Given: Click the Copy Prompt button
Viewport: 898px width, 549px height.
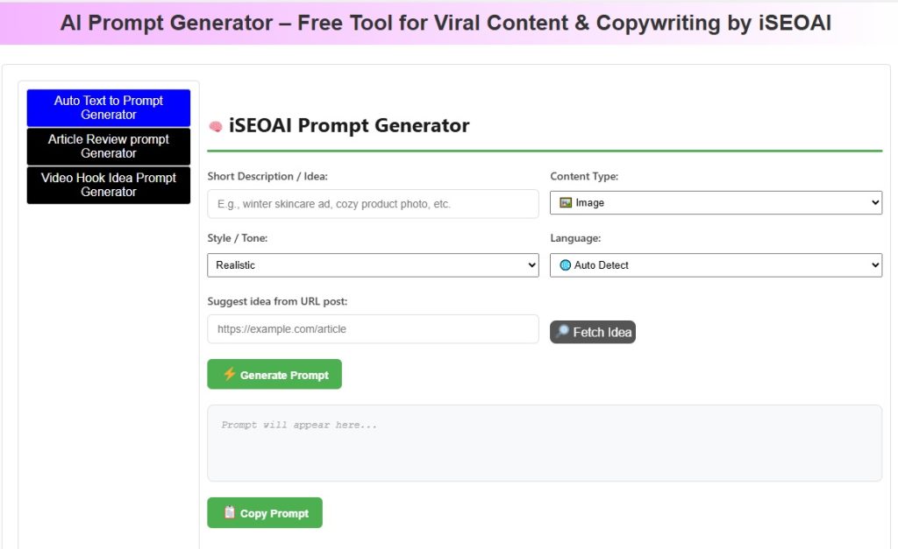Looking at the screenshot, I should (x=265, y=512).
